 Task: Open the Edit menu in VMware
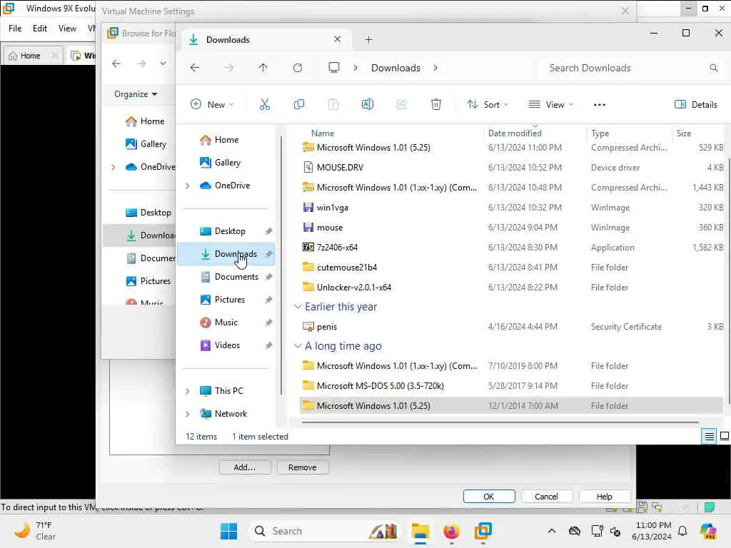click(x=40, y=29)
